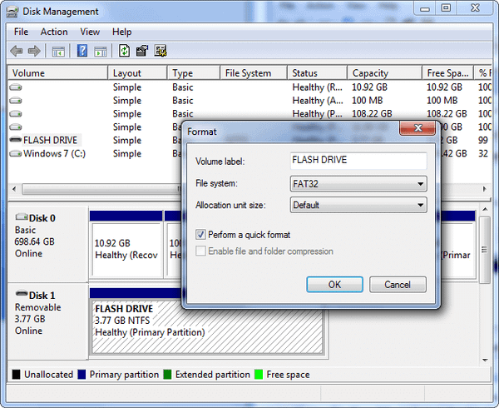Select the FLASH DRIVE volume drive icon
Screen dimensions: 499x408
click(15, 140)
